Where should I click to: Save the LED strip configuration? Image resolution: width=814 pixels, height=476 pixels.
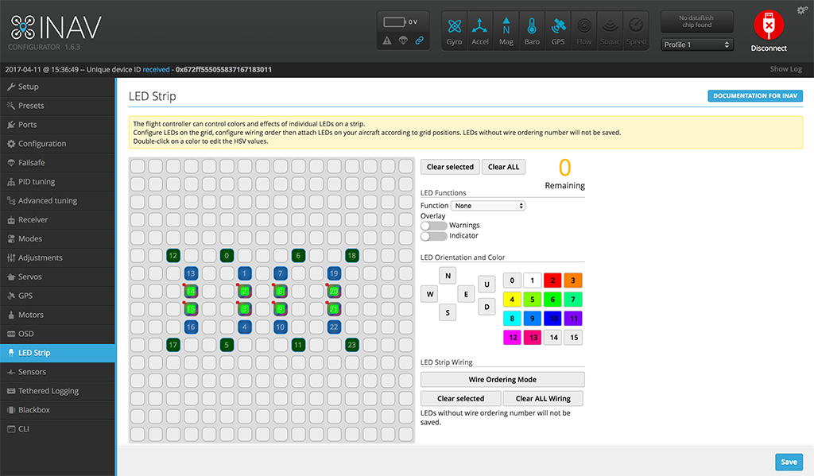(x=789, y=462)
